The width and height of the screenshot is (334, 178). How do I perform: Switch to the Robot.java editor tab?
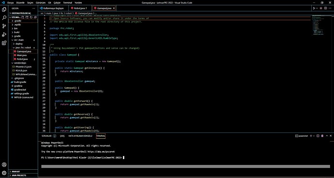point(80,8)
